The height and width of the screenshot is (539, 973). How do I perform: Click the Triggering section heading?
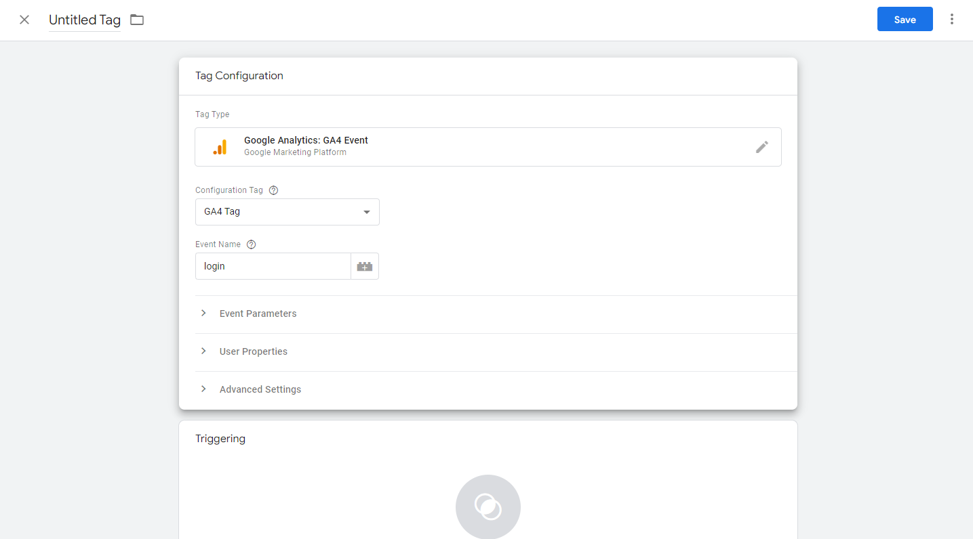tap(220, 438)
